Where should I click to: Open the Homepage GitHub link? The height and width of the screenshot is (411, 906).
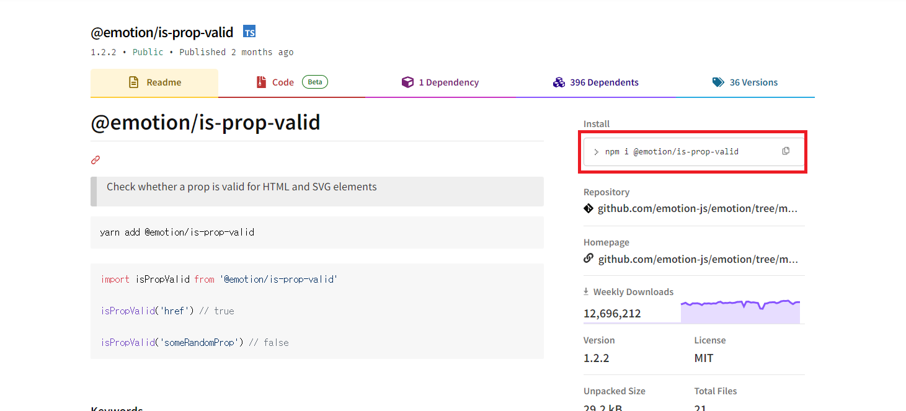698,259
